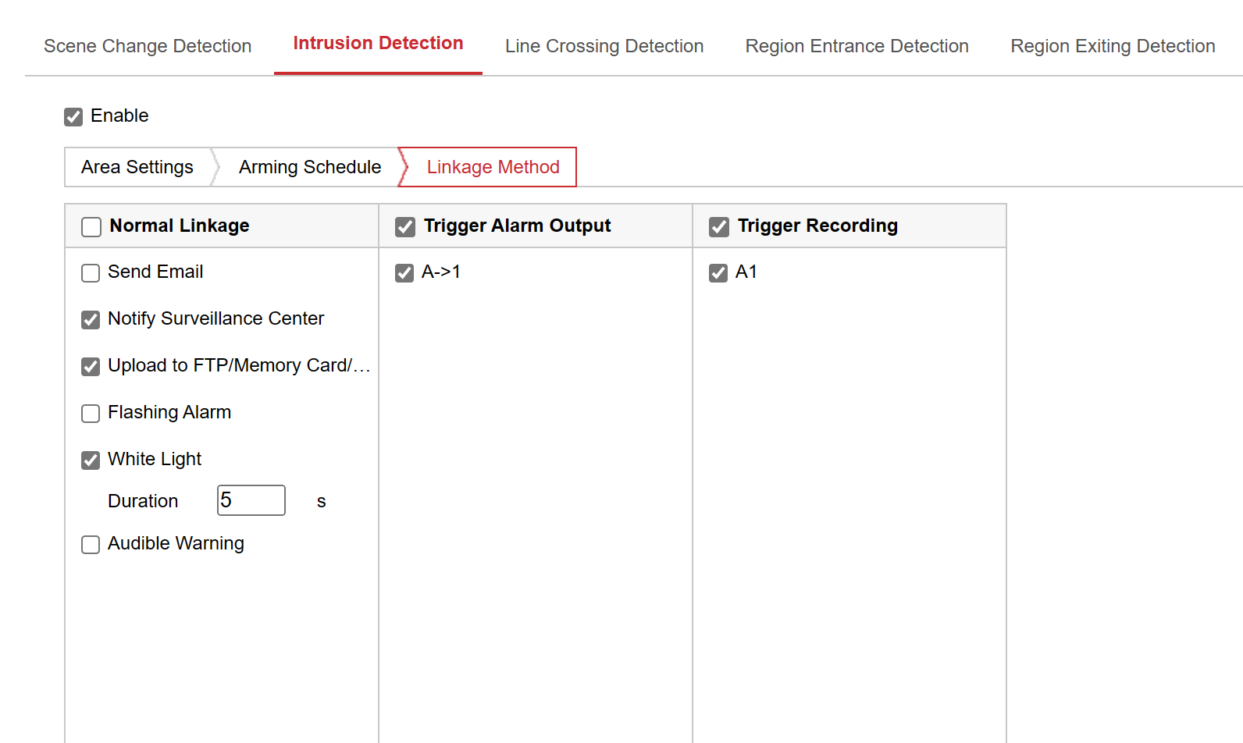This screenshot has width=1243, height=743.
Task: Select the Intrusion Detection tab
Action: 378,44
